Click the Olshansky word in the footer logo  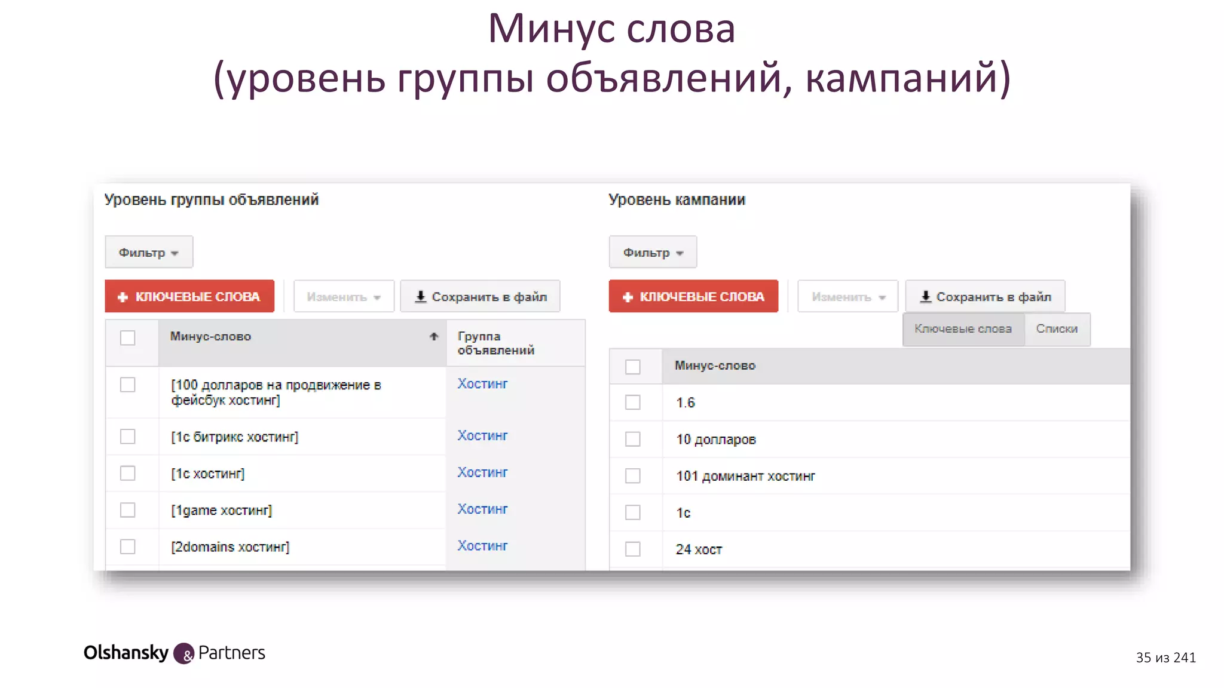[x=126, y=653]
